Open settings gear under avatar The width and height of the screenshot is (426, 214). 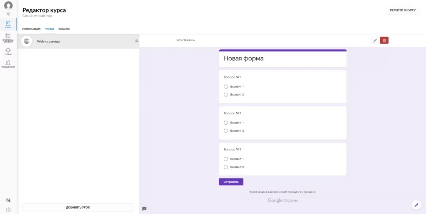click(8, 14)
